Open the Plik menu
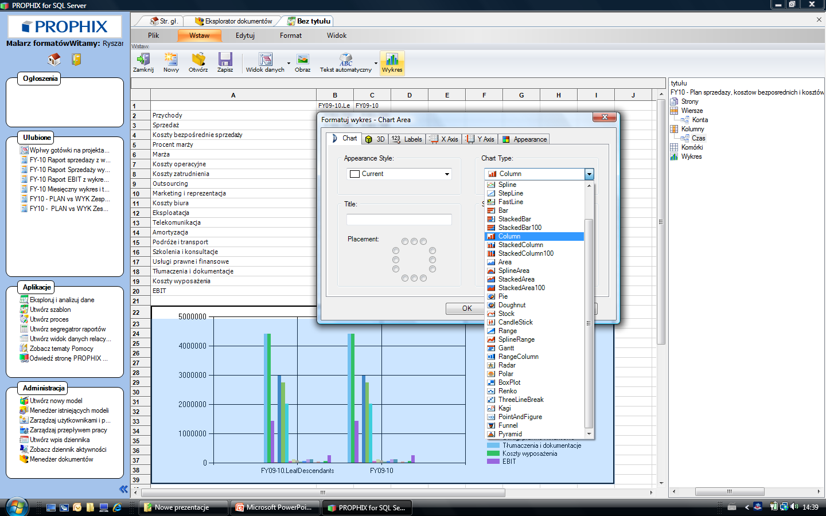 (154, 36)
